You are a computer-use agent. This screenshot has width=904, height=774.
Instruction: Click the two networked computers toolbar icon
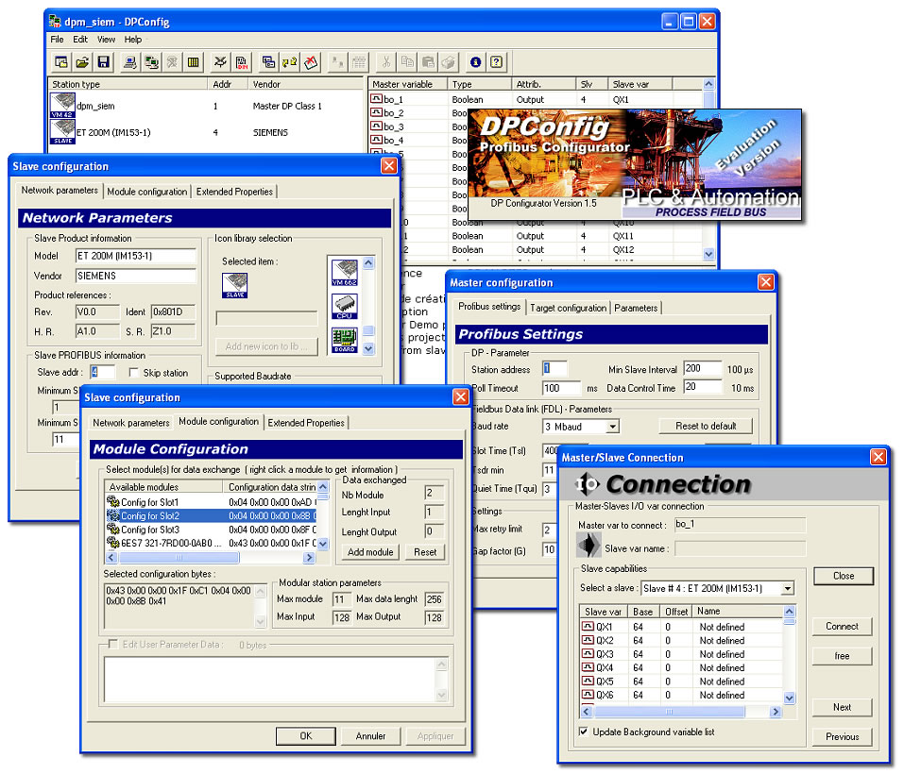pyautogui.click(x=152, y=62)
